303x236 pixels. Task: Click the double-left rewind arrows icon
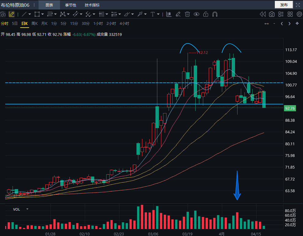point(263,14)
